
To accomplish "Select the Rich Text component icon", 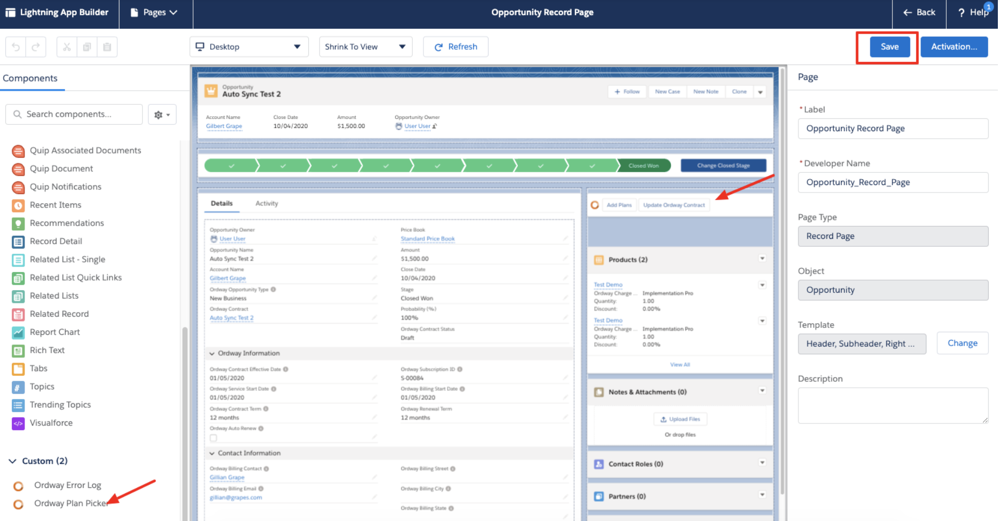I will 18,350.
